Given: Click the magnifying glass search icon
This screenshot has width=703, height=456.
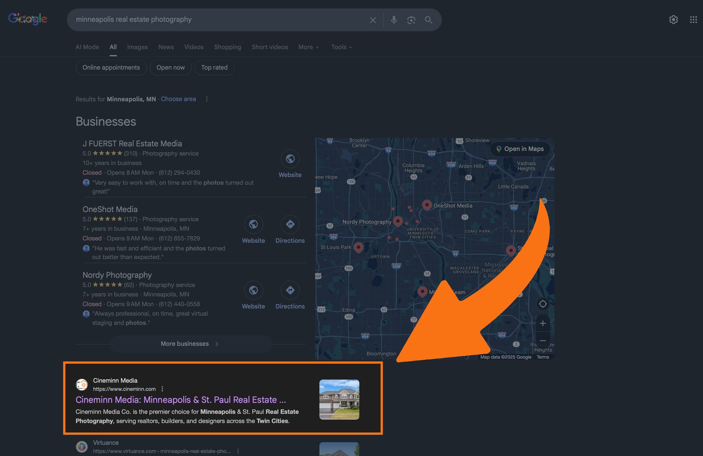Looking at the screenshot, I should (428, 20).
